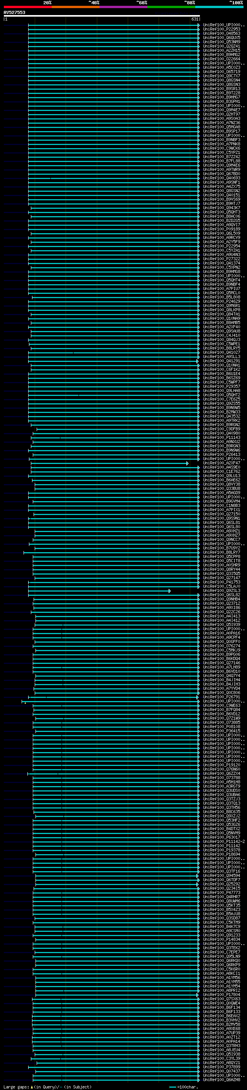Click the orange ~40% identity legend segment
The width and height of the screenshot is (247, 1090).
pyautogui.click(x=75, y=7)
